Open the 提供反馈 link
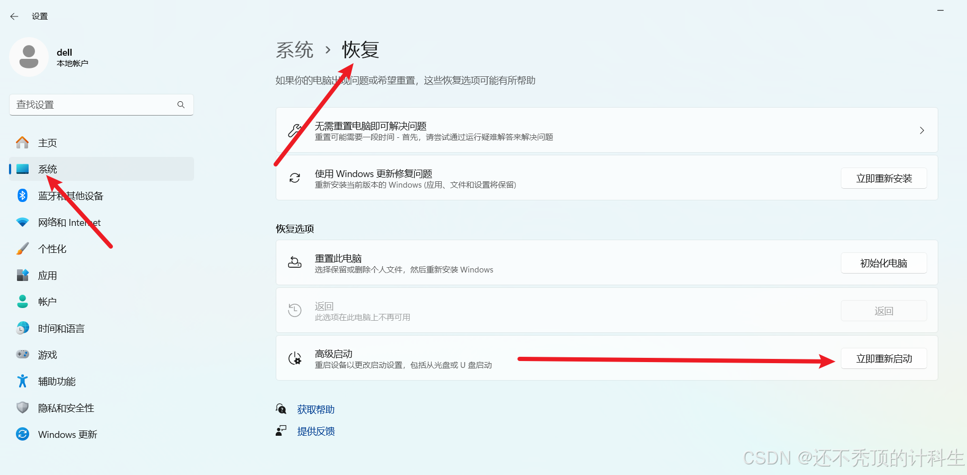 (316, 431)
